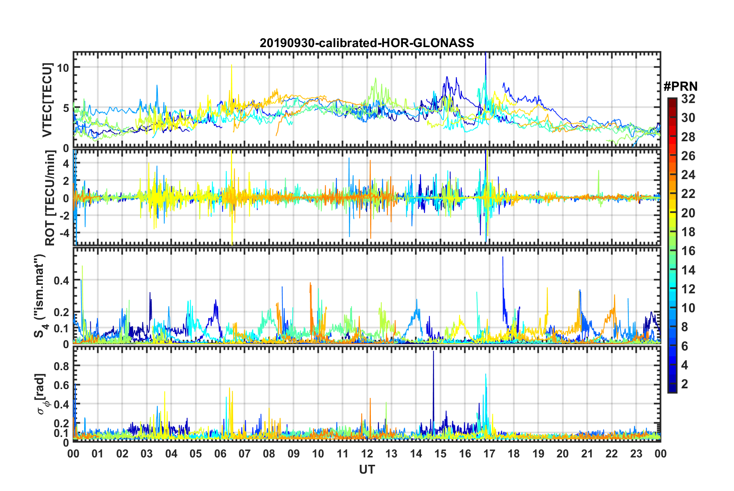Click UT axis tick label "01"
The image size is (734, 491).
[x=98, y=454]
